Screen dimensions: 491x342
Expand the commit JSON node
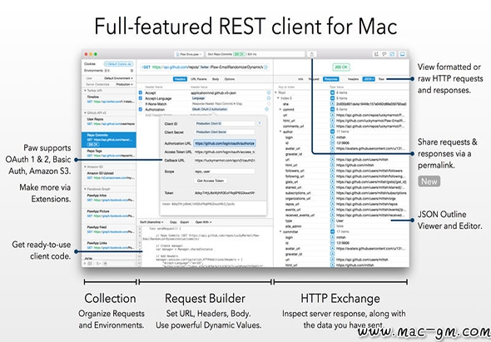pos(280,110)
